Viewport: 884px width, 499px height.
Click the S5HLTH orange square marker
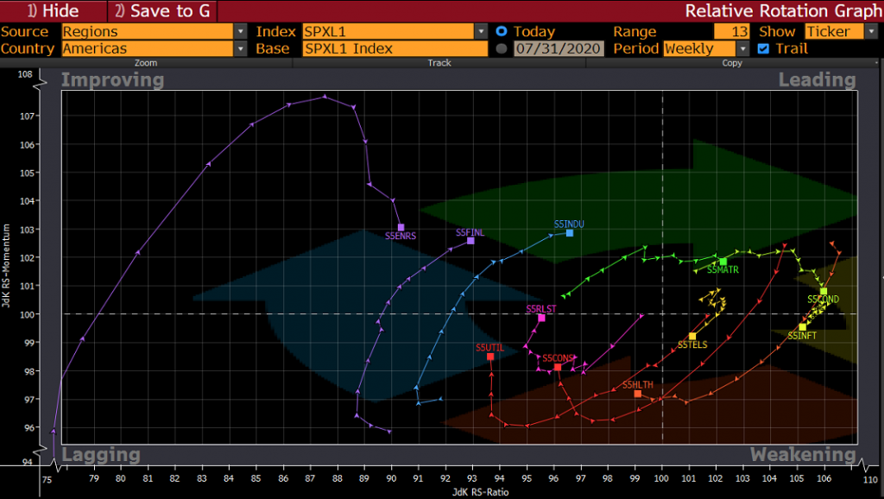(637, 394)
